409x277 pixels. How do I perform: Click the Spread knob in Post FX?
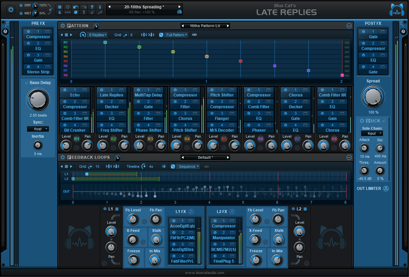click(373, 97)
